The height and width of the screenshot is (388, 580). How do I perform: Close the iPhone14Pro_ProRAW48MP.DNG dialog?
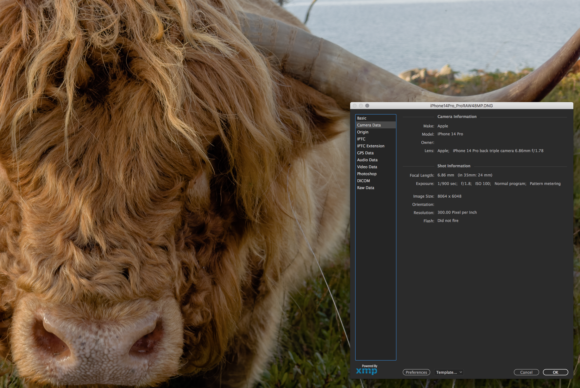coord(355,106)
